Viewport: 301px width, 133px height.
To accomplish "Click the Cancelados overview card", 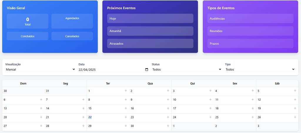I will (x=72, y=36).
